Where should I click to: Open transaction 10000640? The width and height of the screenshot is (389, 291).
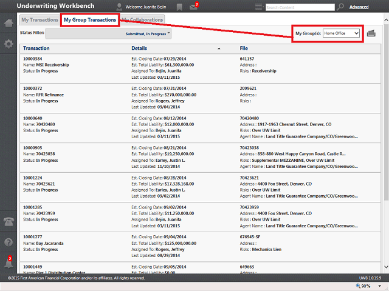click(32, 118)
